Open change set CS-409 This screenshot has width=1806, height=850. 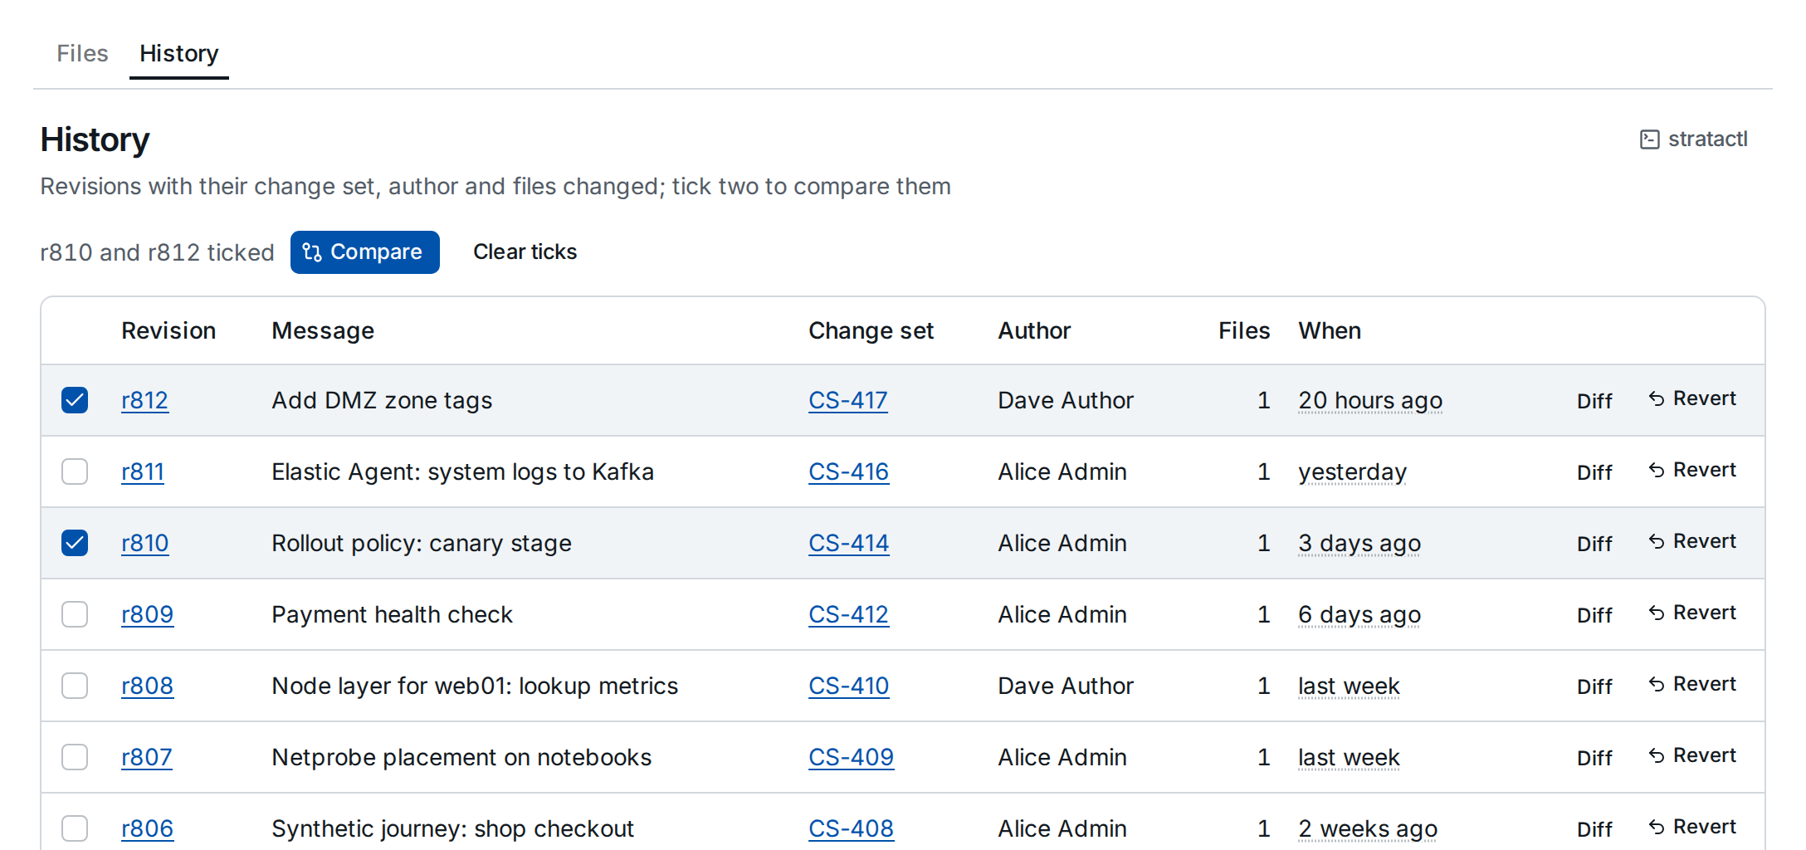[x=851, y=757]
